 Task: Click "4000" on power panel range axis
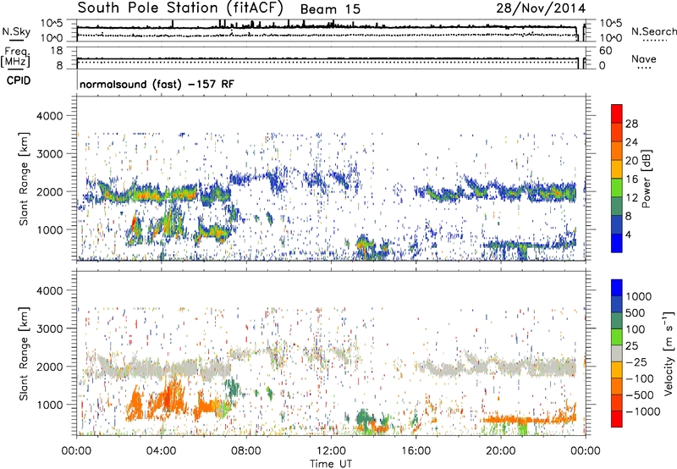click(49, 116)
